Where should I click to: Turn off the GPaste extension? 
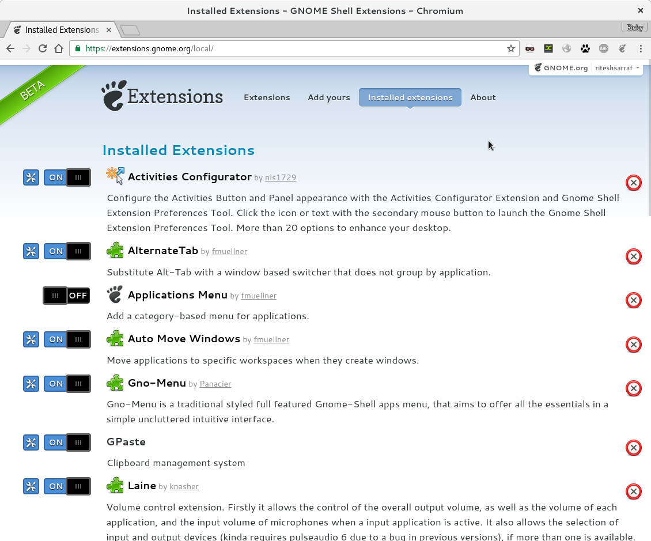tap(67, 442)
